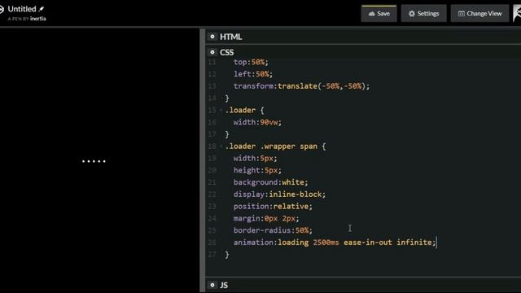Open CSS panel settings gear
Image resolution: width=521 pixels, height=293 pixels.
tap(212, 52)
